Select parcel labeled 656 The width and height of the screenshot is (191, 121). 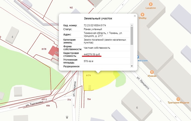pos(48,106)
